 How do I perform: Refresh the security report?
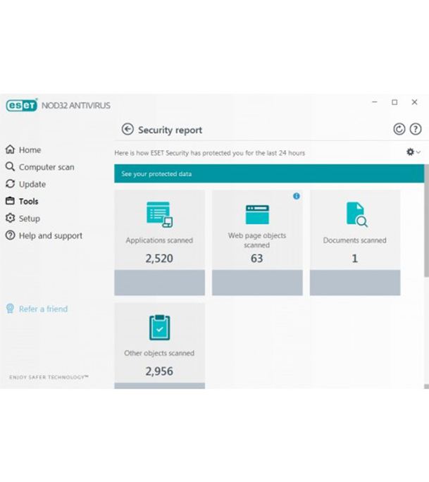point(399,129)
